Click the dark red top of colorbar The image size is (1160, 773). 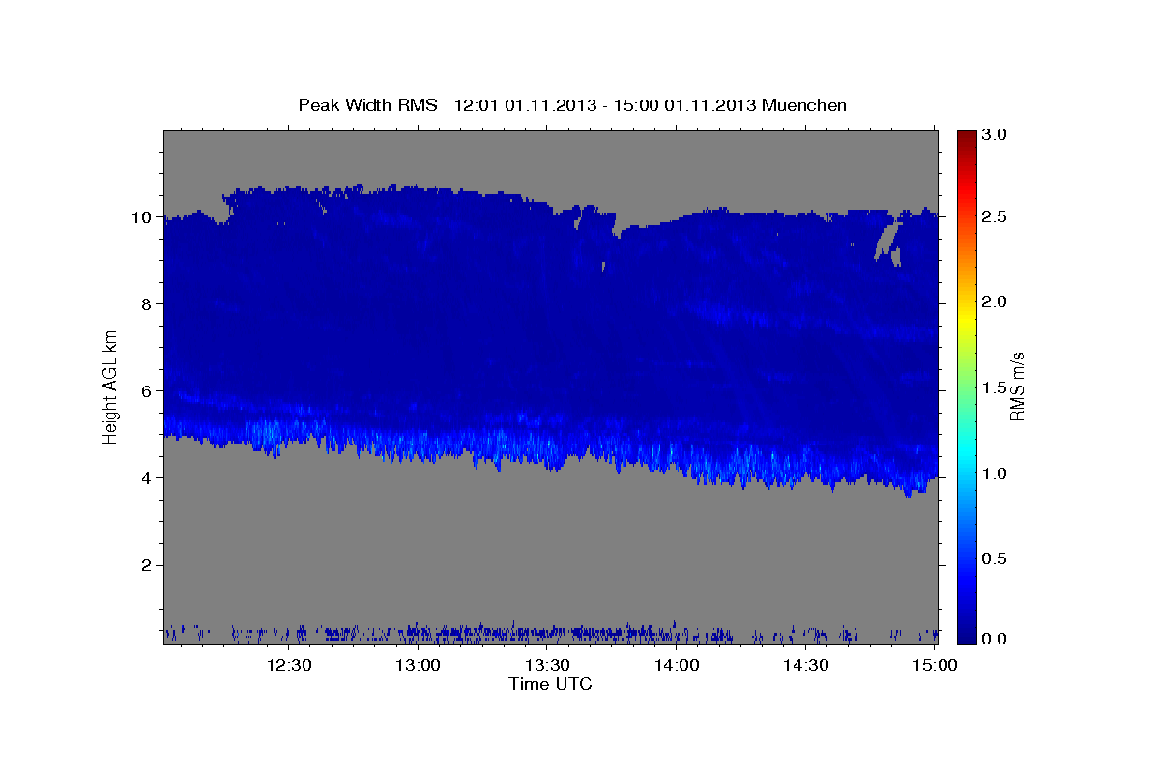pyautogui.click(x=967, y=137)
